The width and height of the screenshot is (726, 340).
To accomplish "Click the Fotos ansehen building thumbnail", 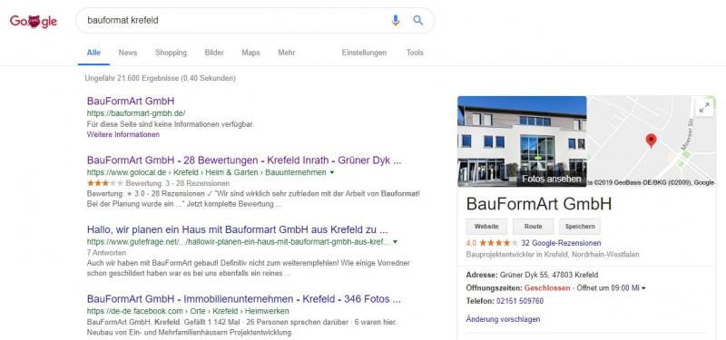I will tap(522, 141).
